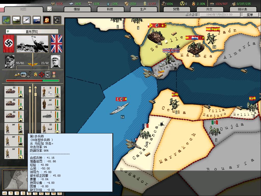The width and height of the screenshot is (261, 196).
Task: Select the warship off Casablanca coast
Action: tap(133, 144)
